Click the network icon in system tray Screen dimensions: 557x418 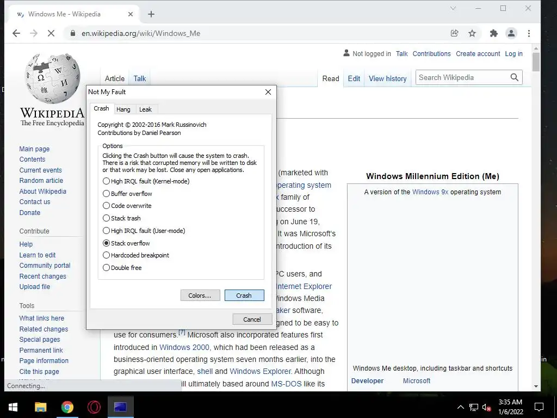474,407
